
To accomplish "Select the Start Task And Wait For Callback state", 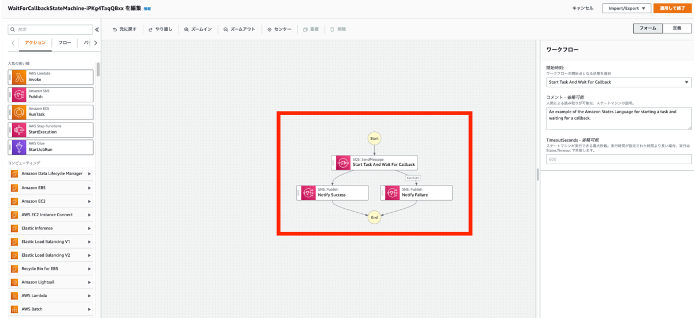I will tap(374, 162).
